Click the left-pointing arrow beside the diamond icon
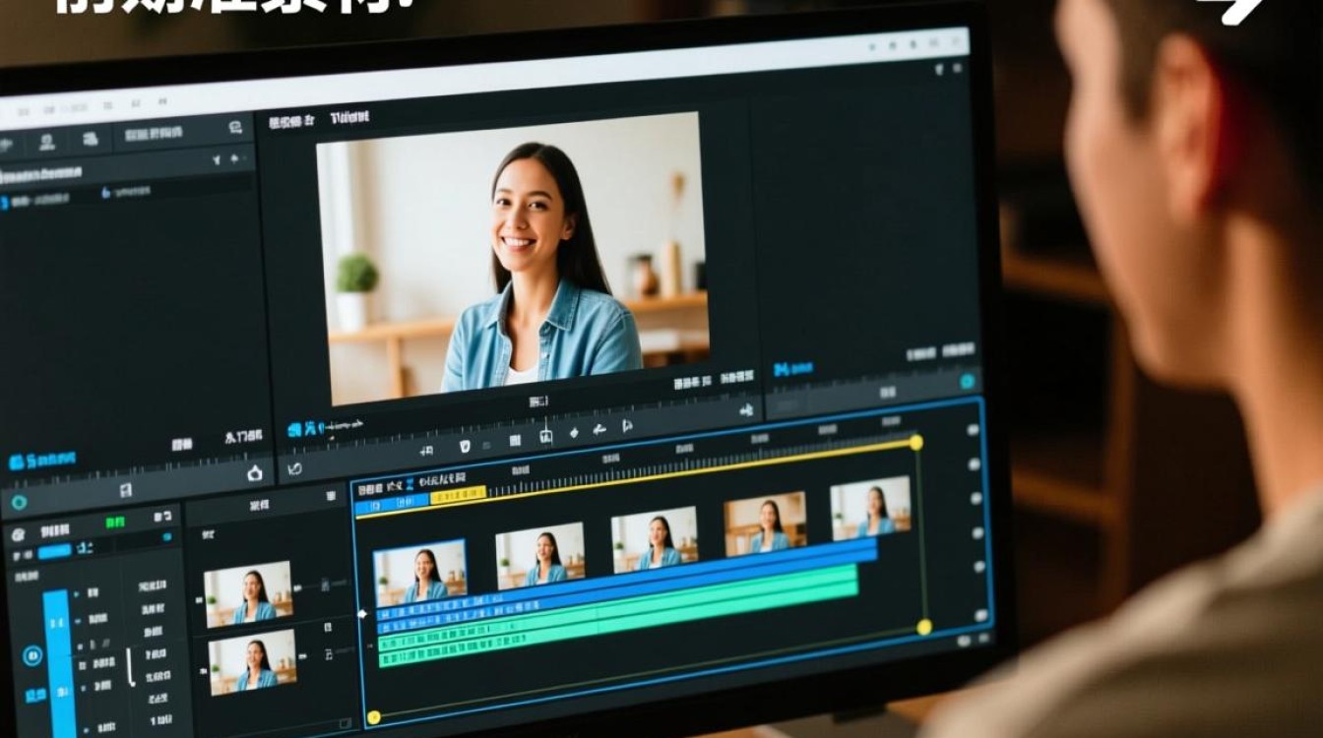The width and height of the screenshot is (1323, 738). coord(598,430)
